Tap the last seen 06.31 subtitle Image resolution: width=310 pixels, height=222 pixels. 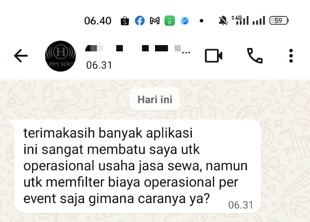pos(99,65)
